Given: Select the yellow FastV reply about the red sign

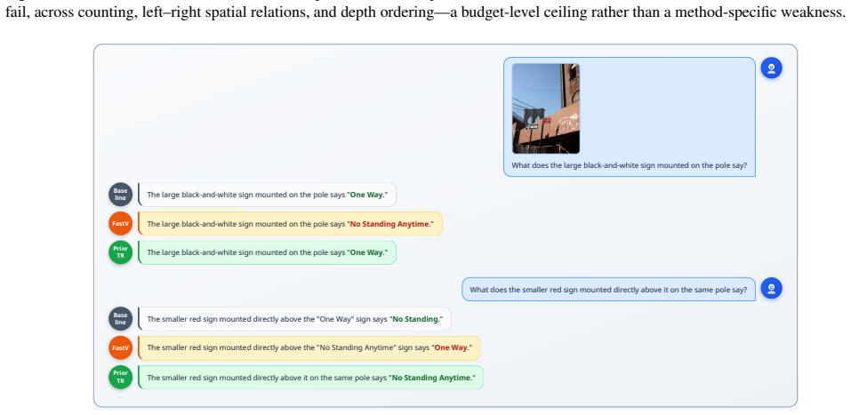Looking at the screenshot, I should coord(309,347).
